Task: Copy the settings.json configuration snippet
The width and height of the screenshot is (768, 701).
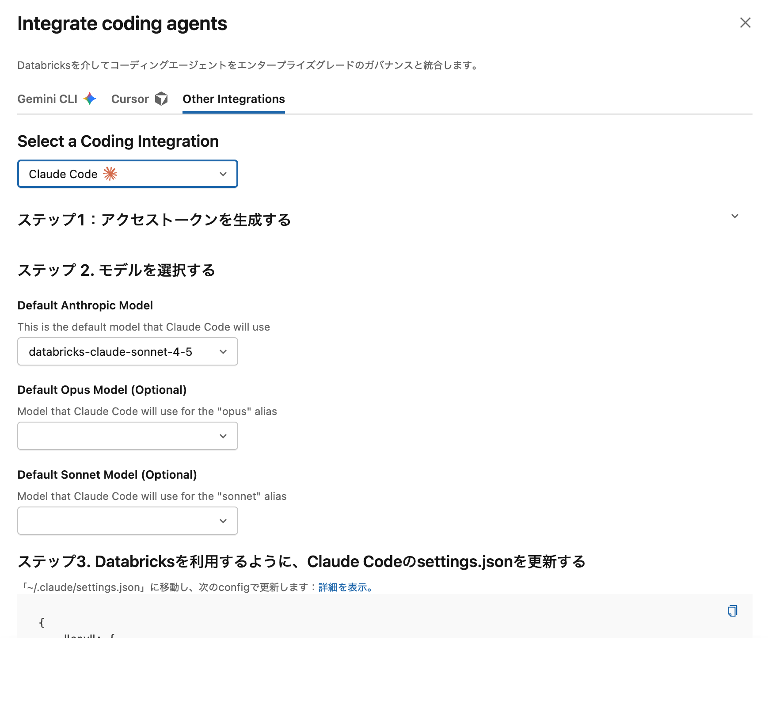Action: [732, 611]
